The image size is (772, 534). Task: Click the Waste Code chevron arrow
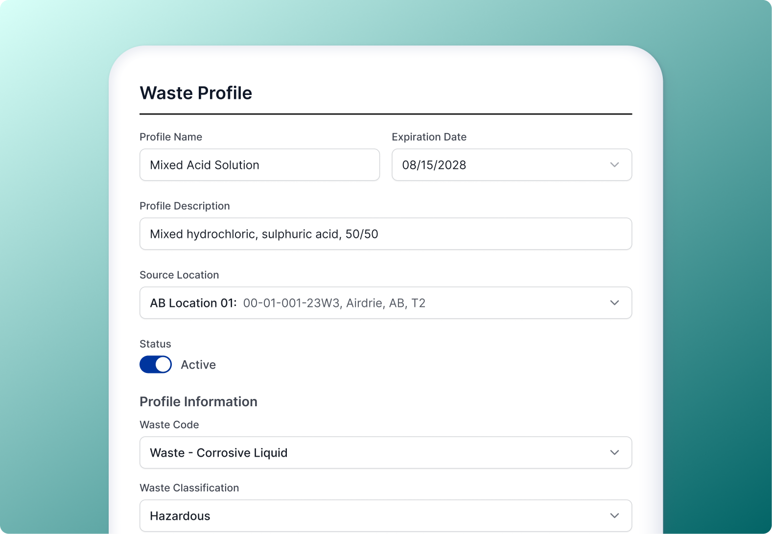click(614, 453)
